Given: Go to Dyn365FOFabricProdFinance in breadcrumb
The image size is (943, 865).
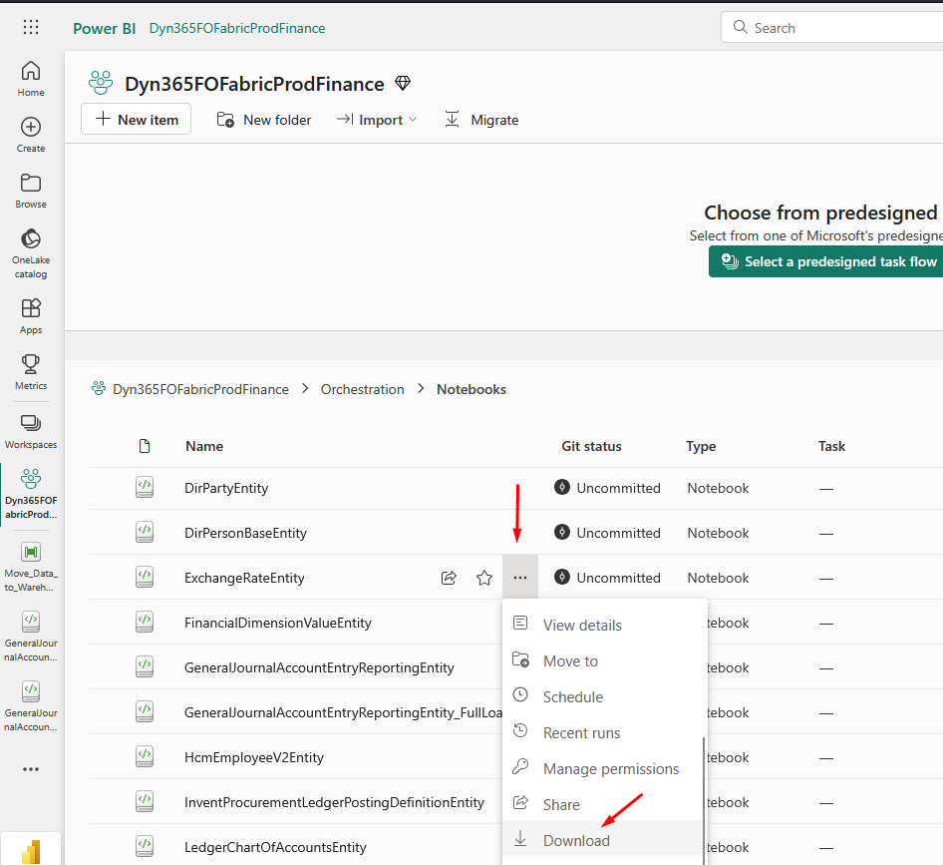Looking at the screenshot, I should [200, 389].
